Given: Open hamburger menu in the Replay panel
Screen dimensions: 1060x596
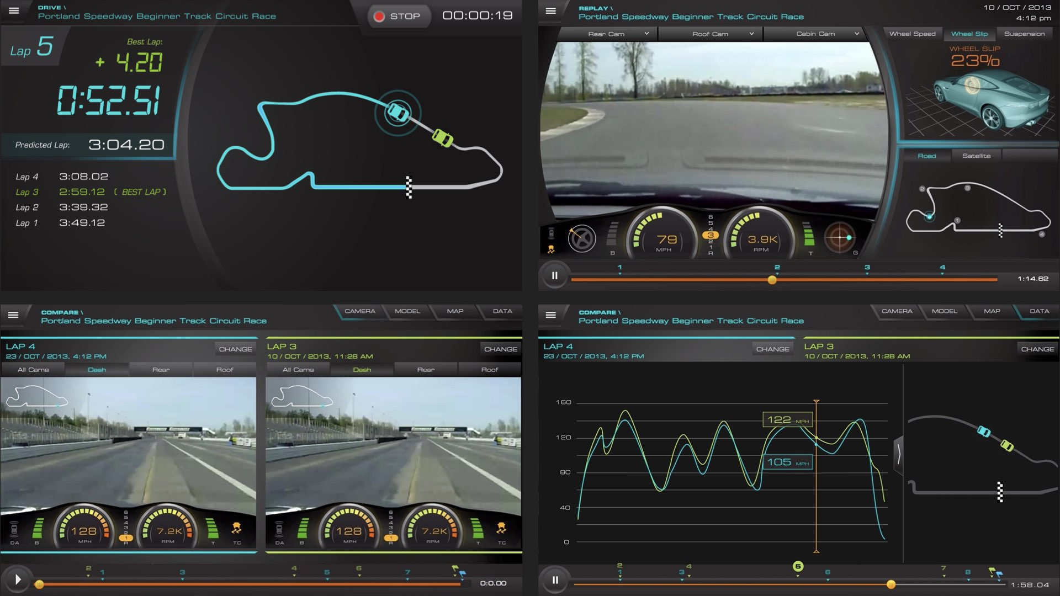Looking at the screenshot, I should coord(550,11).
